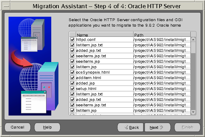Click the path cell of additem.html row
The width and height of the screenshot is (205, 137).
[x=162, y=78]
